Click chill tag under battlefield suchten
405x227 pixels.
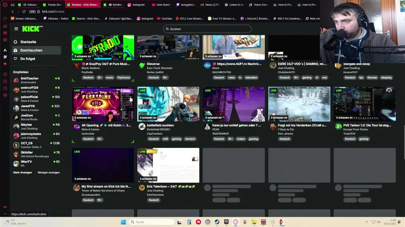[x=165, y=139]
